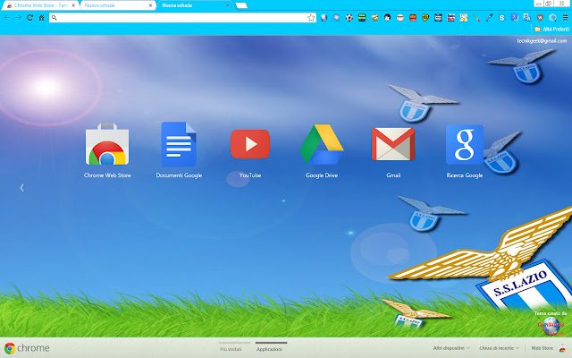Reload the current page
The width and height of the screenshot is (572, 358).
pos(29,18)
